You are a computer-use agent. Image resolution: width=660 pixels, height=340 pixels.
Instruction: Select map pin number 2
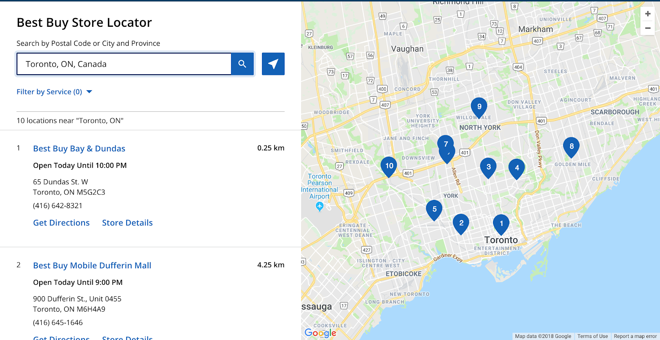tap(461, 224)
